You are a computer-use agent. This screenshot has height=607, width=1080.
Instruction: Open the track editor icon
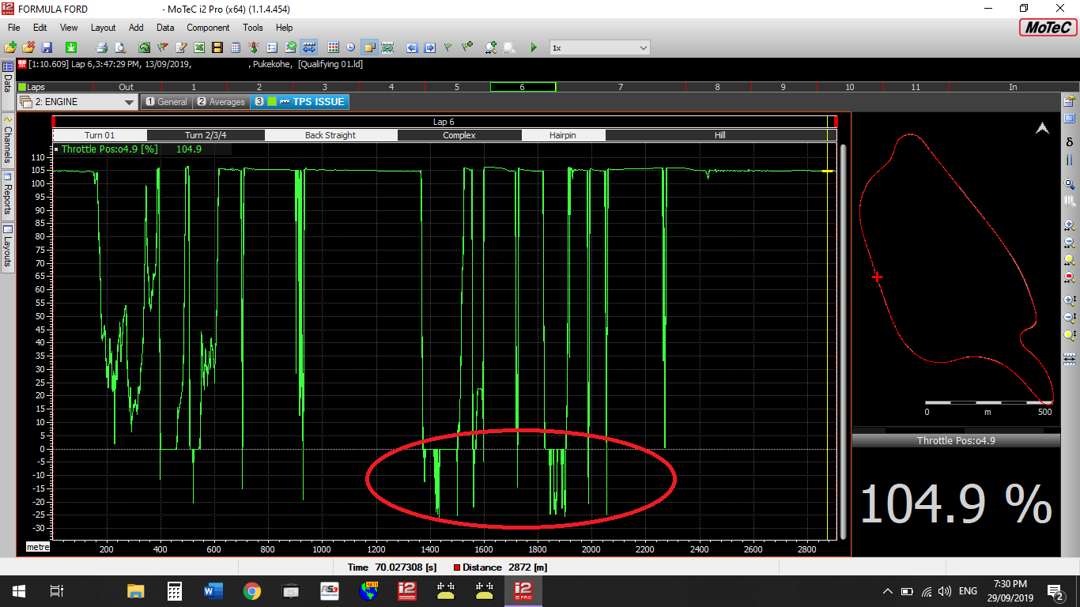point(144,47)
